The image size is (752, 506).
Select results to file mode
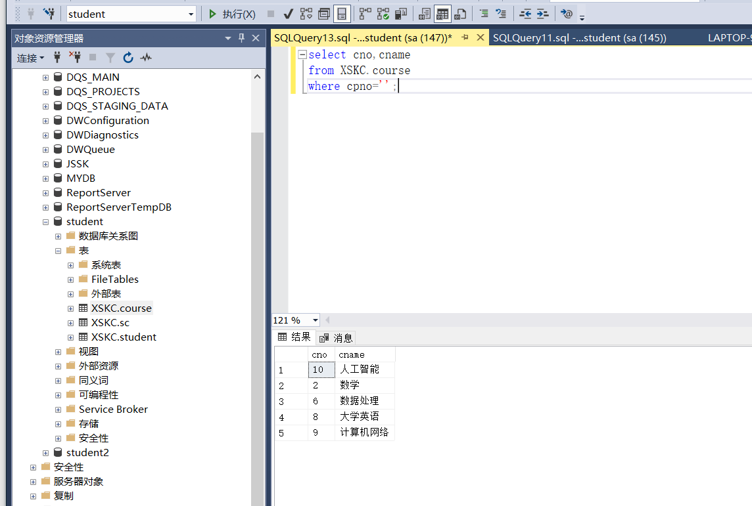coord(460,14)
